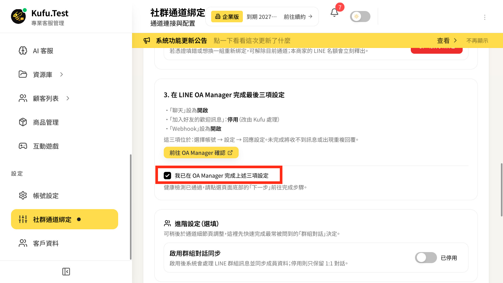
Task: Click the 資源庫 folder icon
Action: pyautogui.click(x=23, y=74)
